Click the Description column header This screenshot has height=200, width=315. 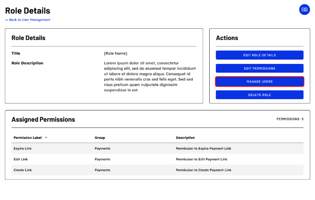pyautogui.click(x=185, y=138)
